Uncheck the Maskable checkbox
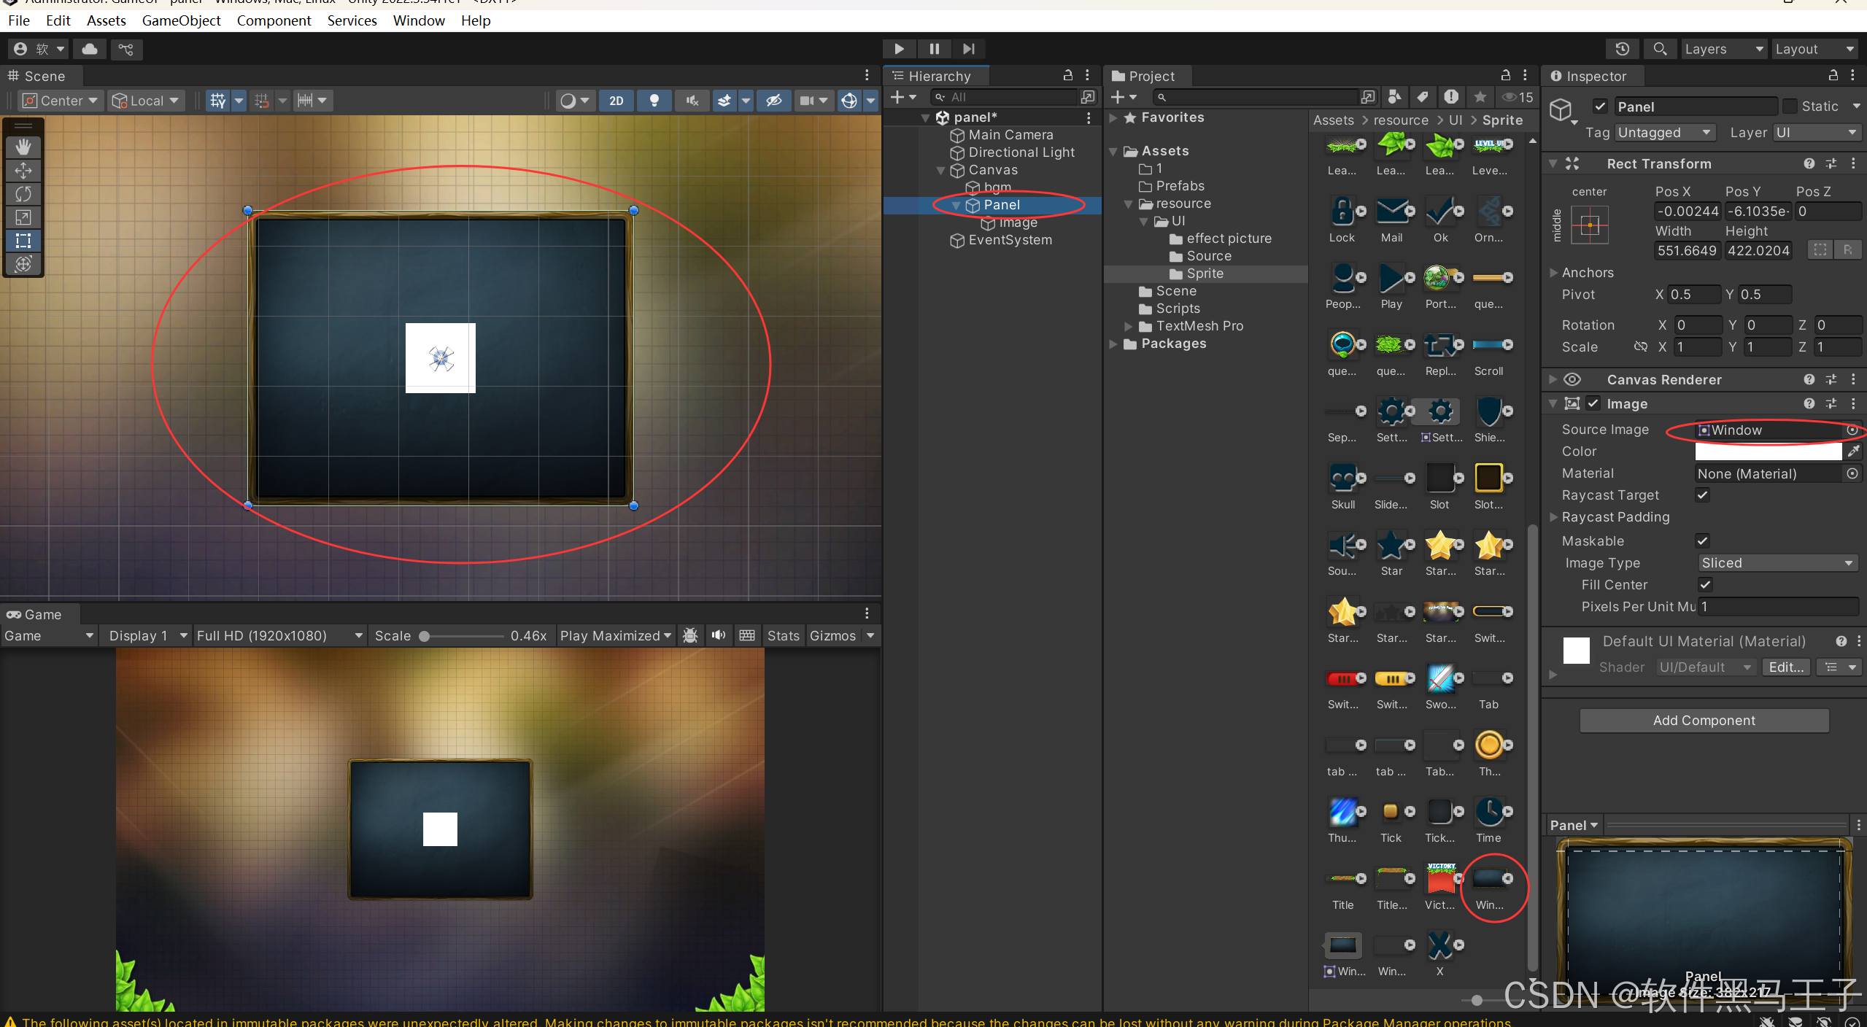The width and height of the screenshot is (1867, 1027). click(1702, 541)
